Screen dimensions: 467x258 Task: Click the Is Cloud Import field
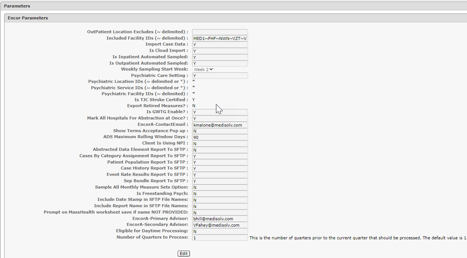220,51
